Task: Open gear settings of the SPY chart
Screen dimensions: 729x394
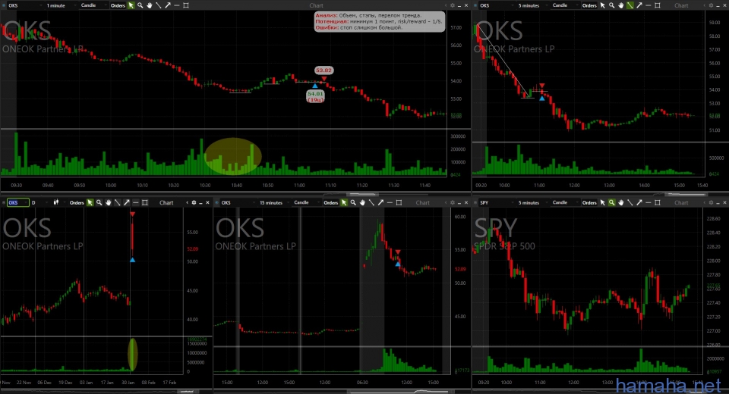Action: point(711,203)
